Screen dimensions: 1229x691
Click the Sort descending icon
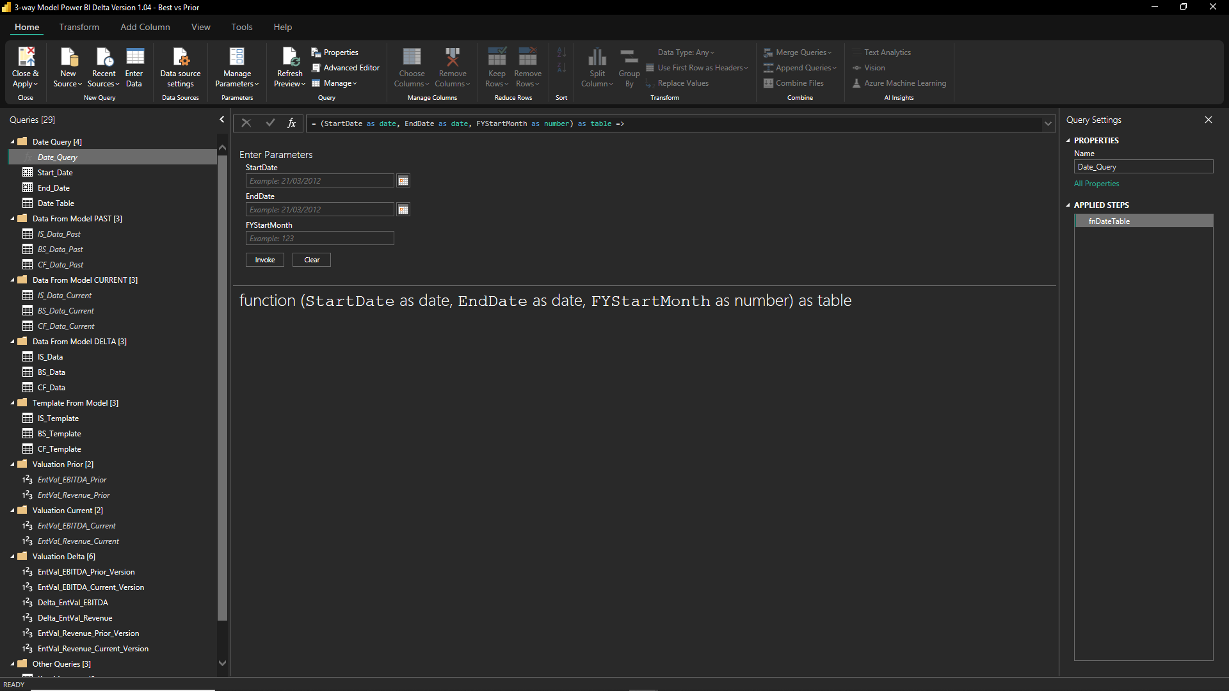[561, 68]
